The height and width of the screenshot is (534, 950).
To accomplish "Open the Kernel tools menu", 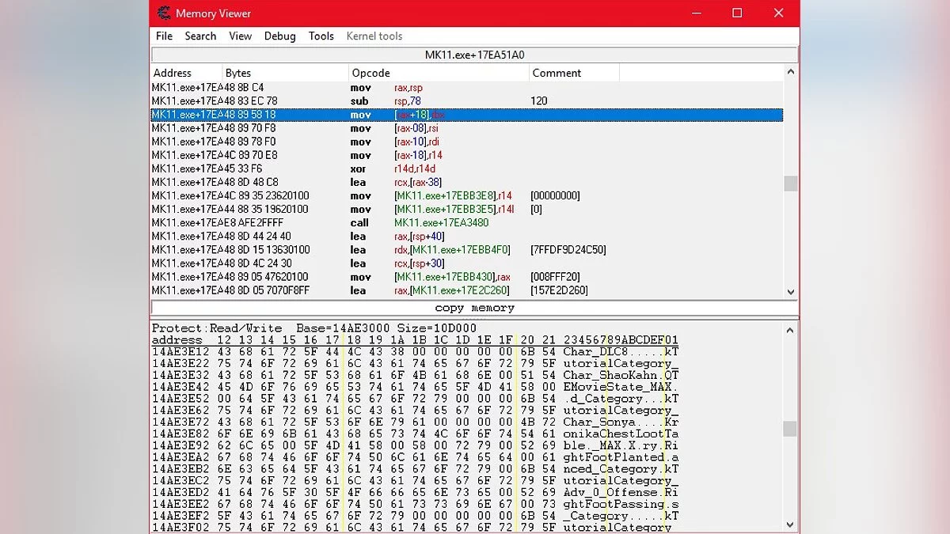I will [x=374, y=36].
